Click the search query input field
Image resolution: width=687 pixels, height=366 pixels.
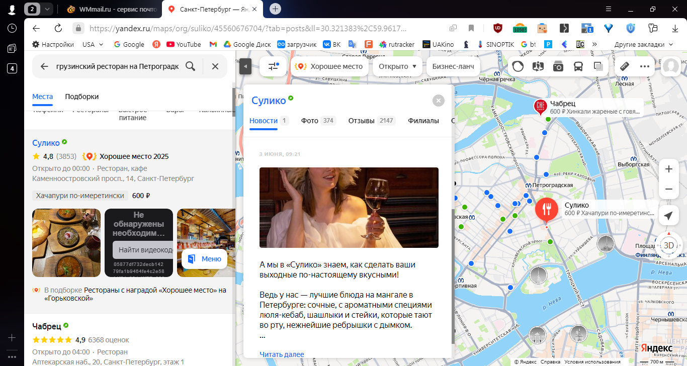pyautogui.click(x=117, y=66)
